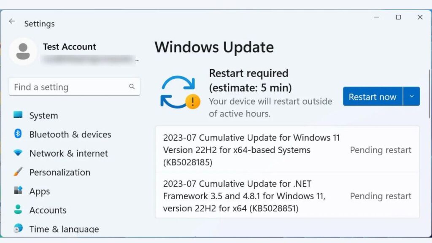Click the Test Account name

pyautogui.click(x=70, y=46)
